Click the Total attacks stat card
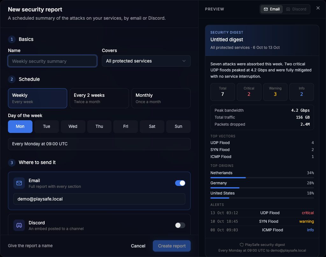Screen dimensions: 326x257 point(223,92)
